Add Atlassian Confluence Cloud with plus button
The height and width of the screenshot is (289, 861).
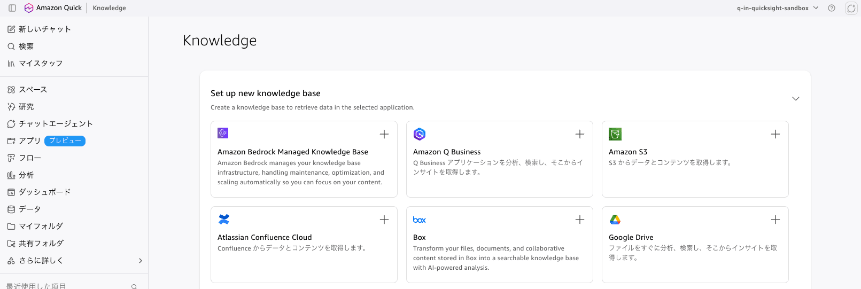(384, 220)
